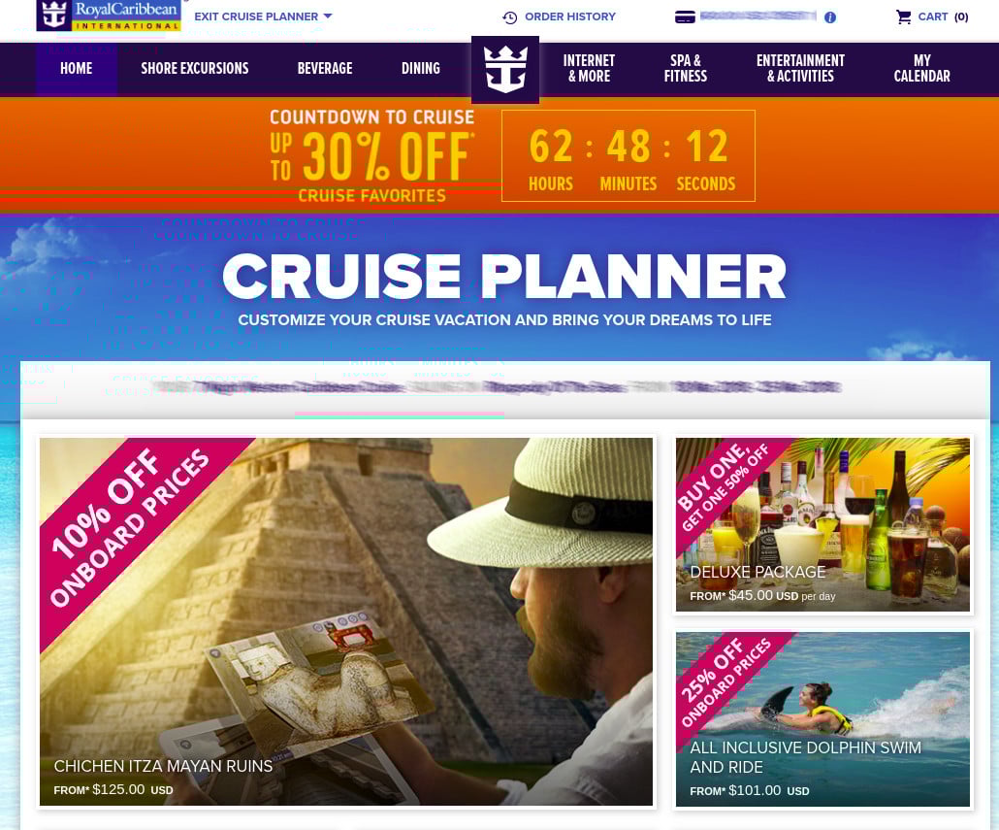Viewport: 999px width, 830px height.
Task: Select Spa & Fitness in navigation
Action: 686,69
